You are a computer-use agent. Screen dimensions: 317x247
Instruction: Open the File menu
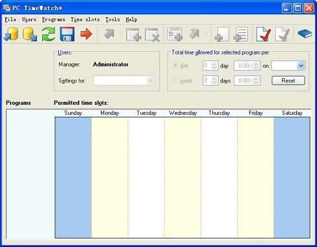[x=11, y=20]
